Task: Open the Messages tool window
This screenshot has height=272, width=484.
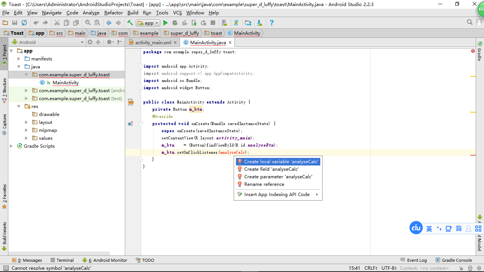Action: point(27,260)
